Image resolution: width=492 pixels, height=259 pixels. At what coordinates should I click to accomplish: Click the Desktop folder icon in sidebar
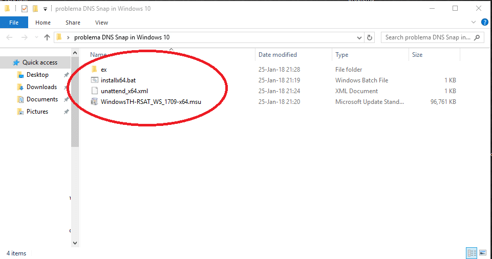(x=20, y=75)
